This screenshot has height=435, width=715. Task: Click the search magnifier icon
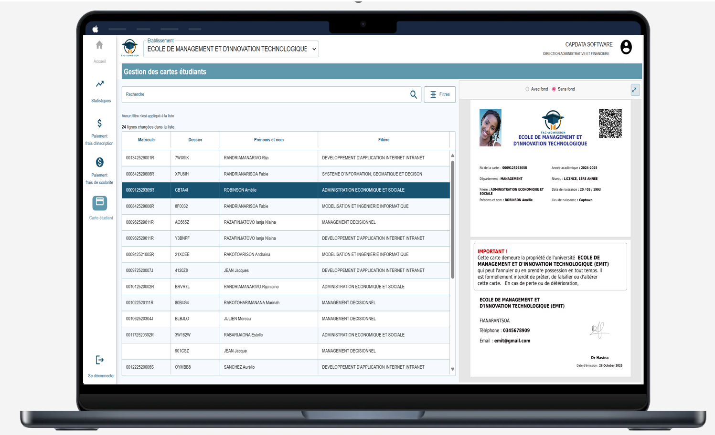coord(414,94)
